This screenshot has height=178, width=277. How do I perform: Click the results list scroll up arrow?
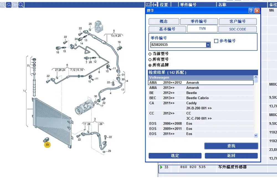[x=256, y=77]
